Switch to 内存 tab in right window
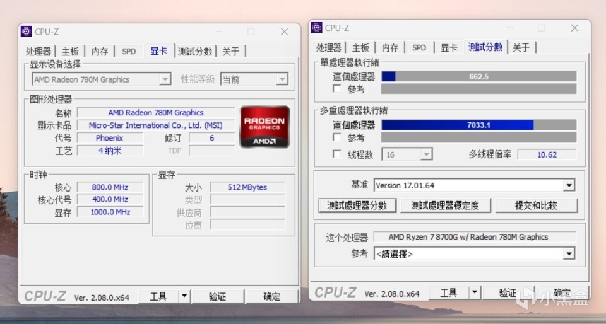 (x=390, y=47)
